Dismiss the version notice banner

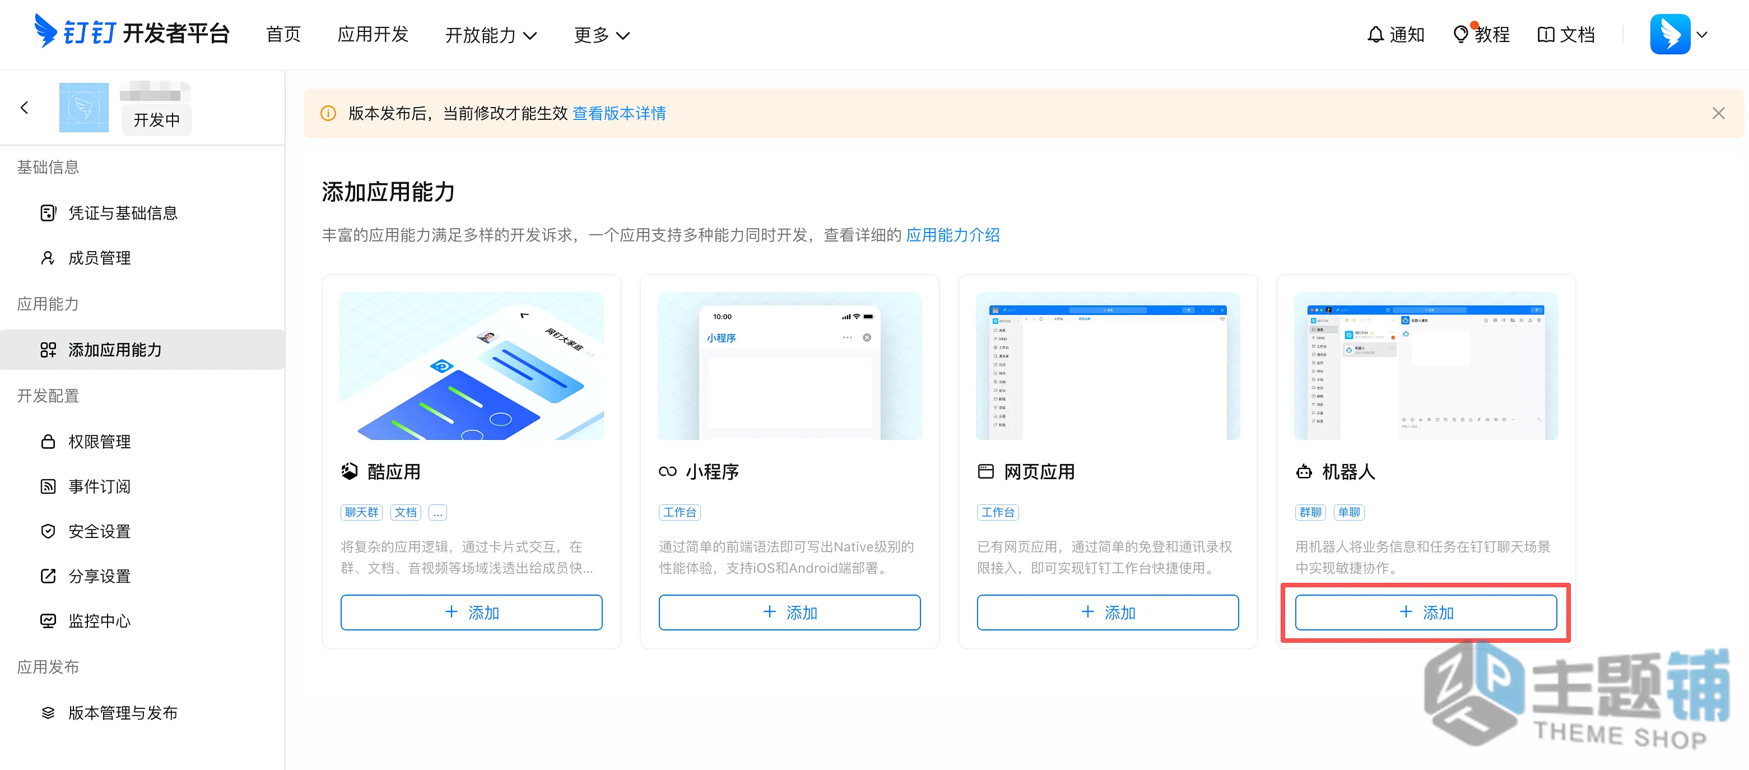pos(1718,113)
